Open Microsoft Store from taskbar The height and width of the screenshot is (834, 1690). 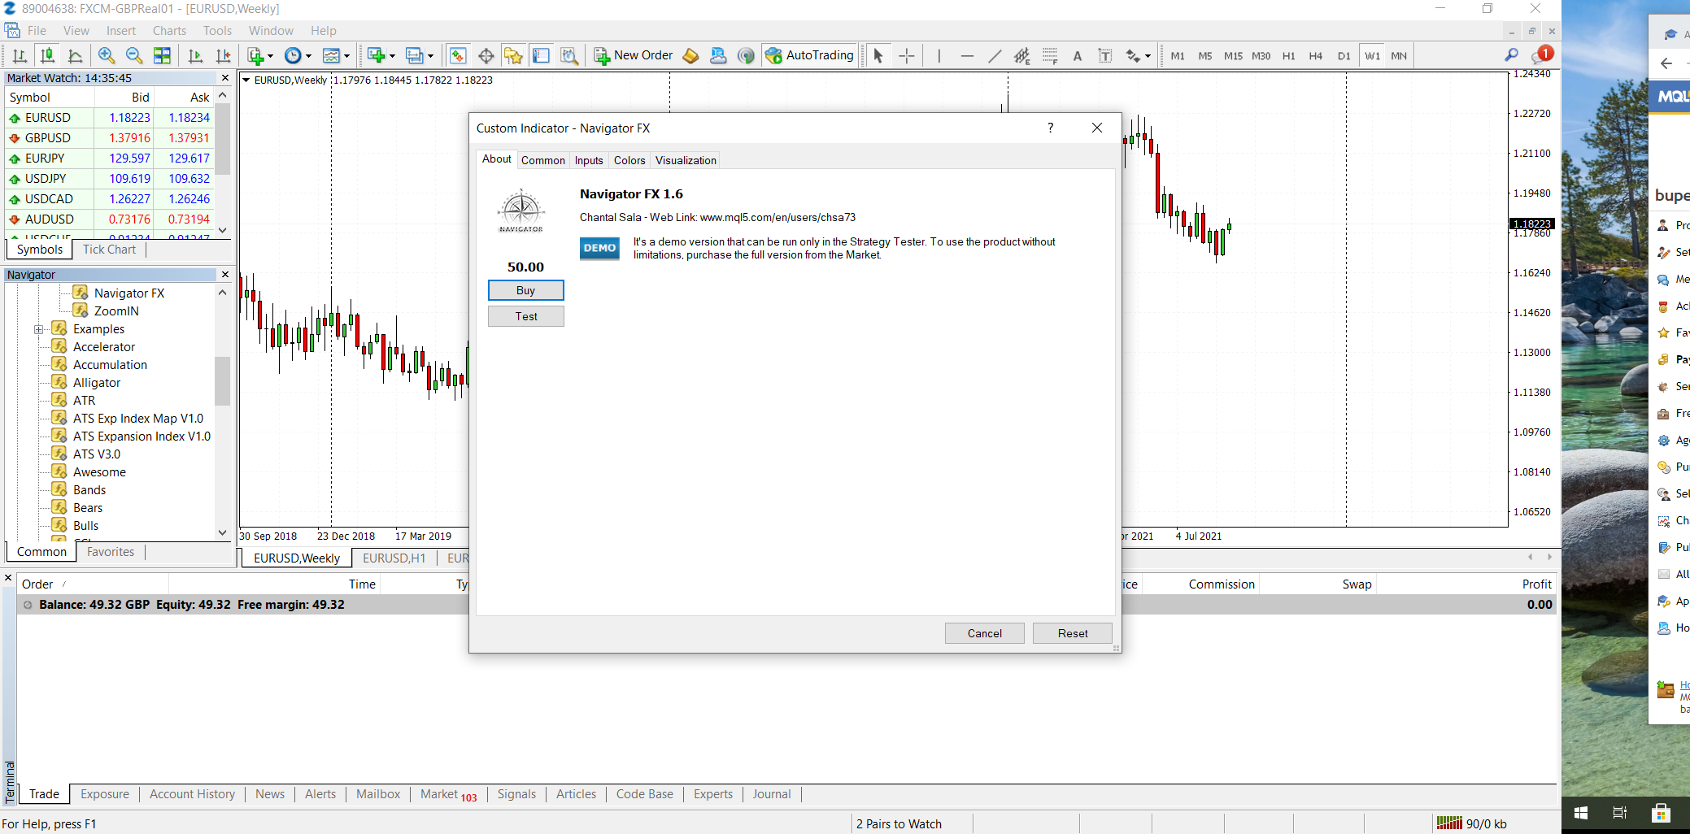(x=1661, y=812)
